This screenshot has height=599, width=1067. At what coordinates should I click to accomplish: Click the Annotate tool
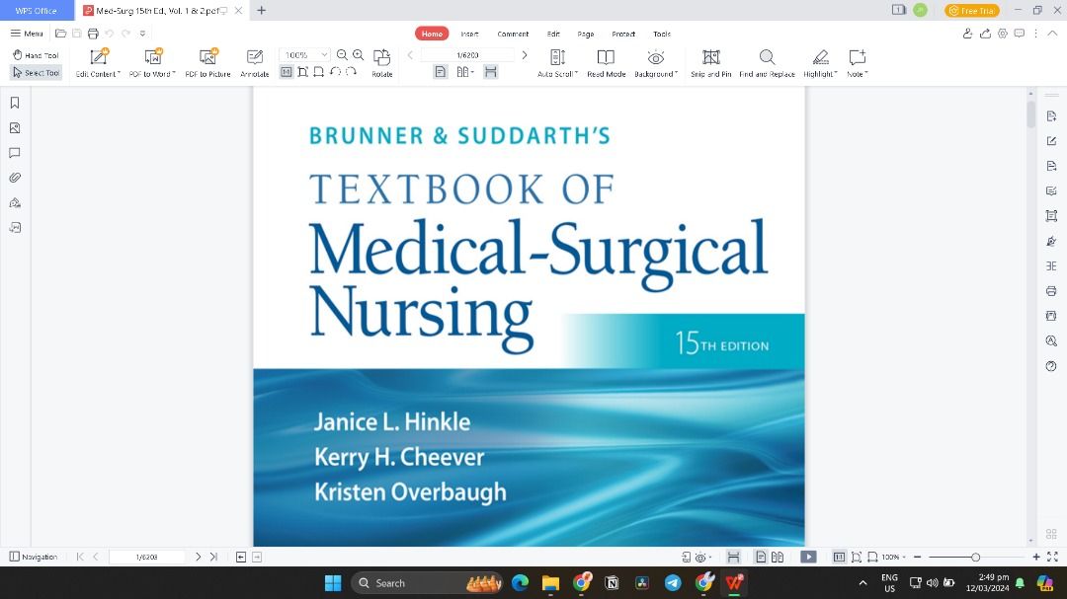255,63
